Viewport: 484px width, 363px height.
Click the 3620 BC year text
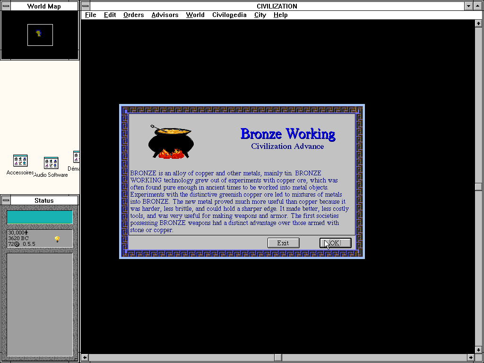(18, 238)
